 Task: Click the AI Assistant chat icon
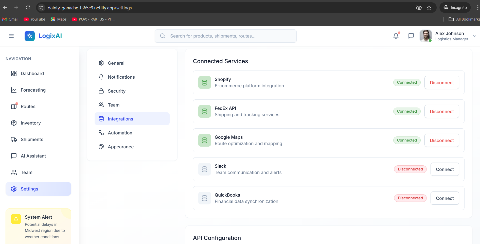pos(14,156)
